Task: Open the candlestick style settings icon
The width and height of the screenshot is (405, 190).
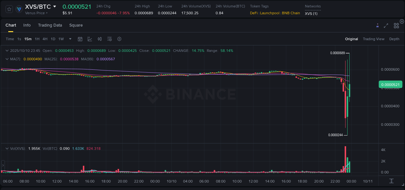Action: pyautogui.click(x=99, y=39)
